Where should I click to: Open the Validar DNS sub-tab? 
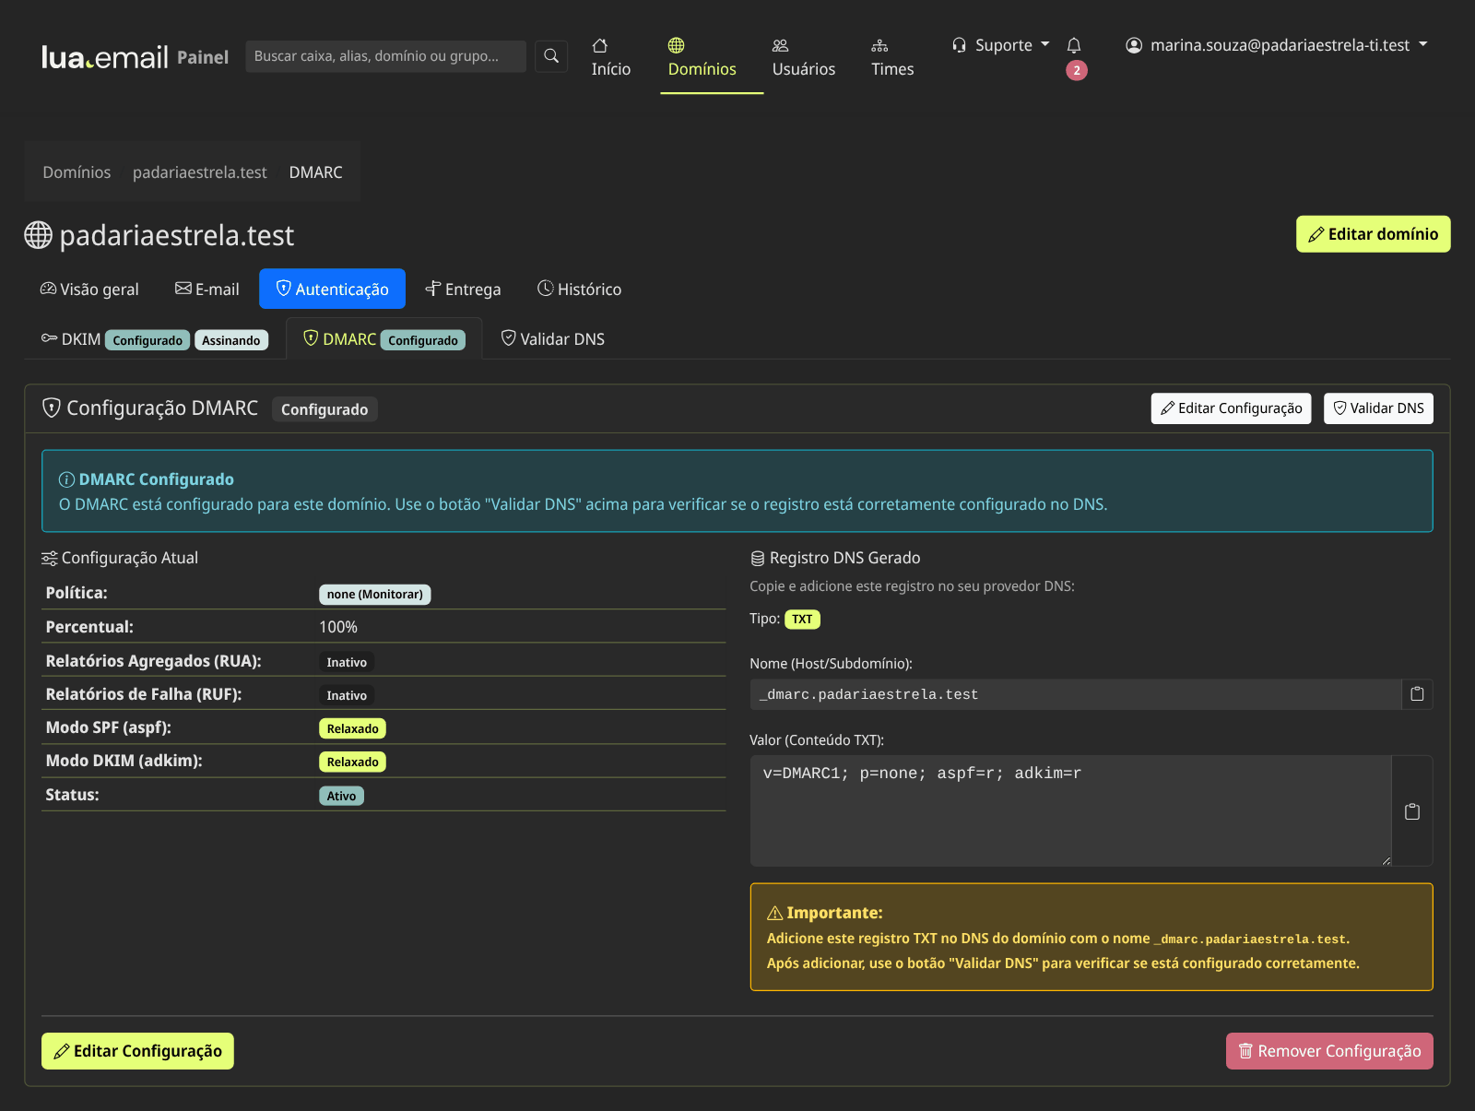pos(553,339)
